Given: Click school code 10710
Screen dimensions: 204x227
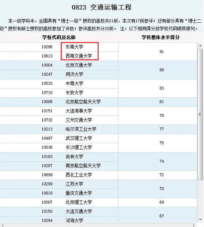Looking at the screenshot, I should [x=47, y=92].
